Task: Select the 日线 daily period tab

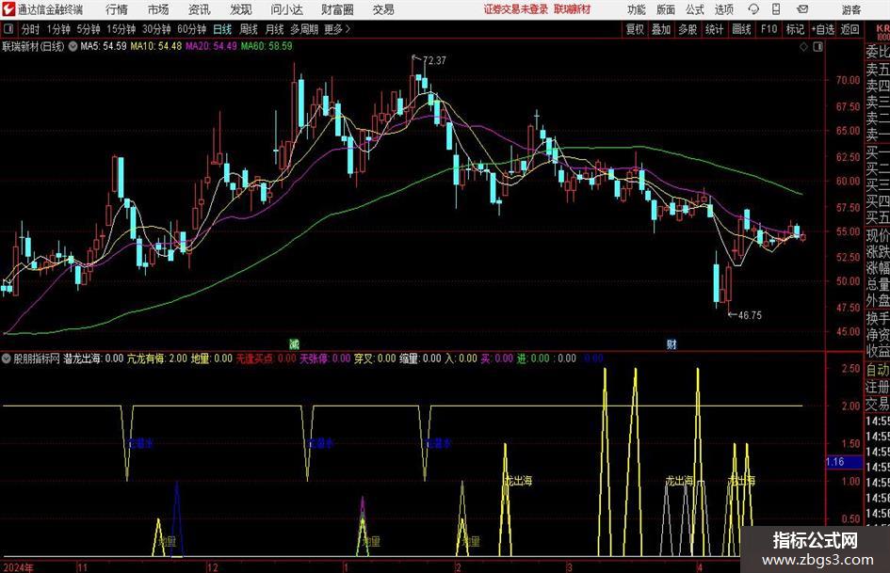Action: point(222,29)
